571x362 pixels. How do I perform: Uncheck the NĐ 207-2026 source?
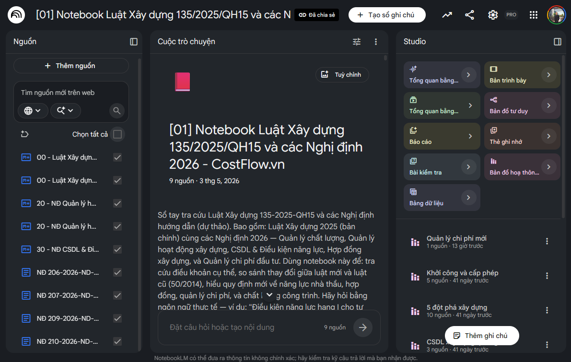[x=117, y=295]
